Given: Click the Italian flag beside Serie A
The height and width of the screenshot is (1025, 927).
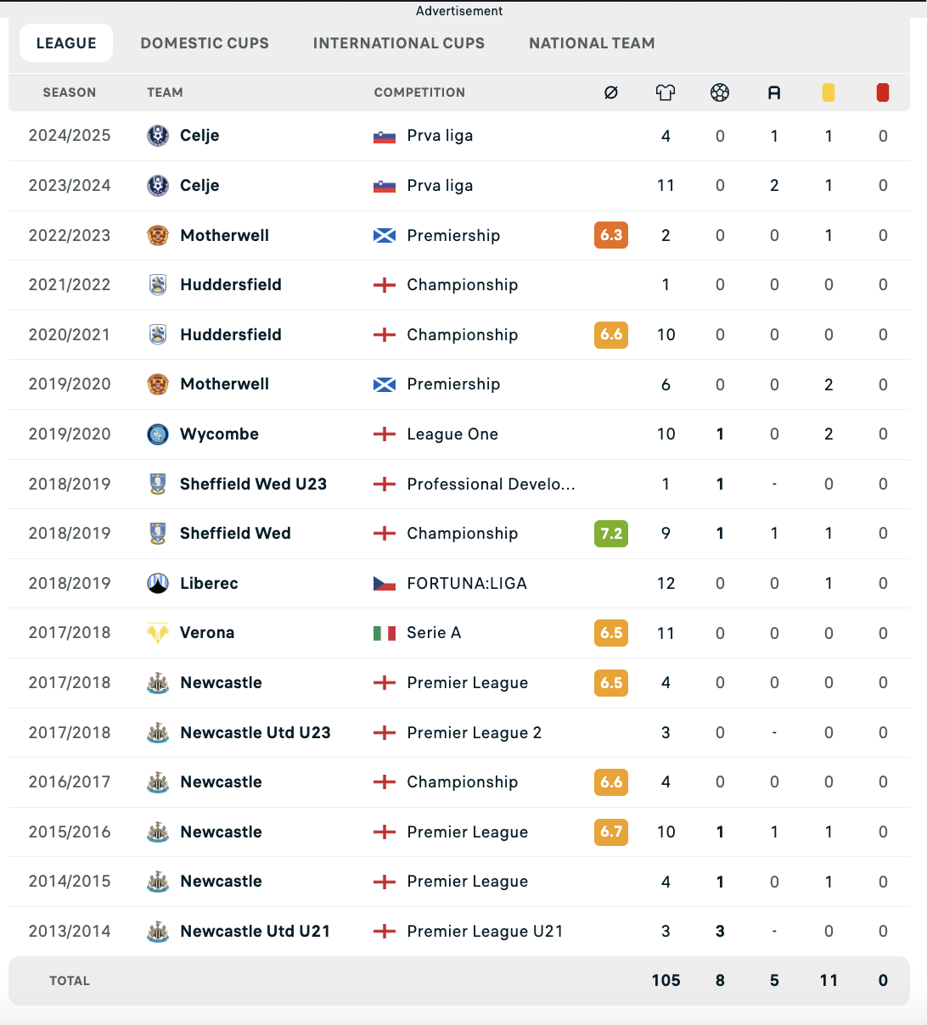Looking at the screenshot, I should tap(385, 633).
